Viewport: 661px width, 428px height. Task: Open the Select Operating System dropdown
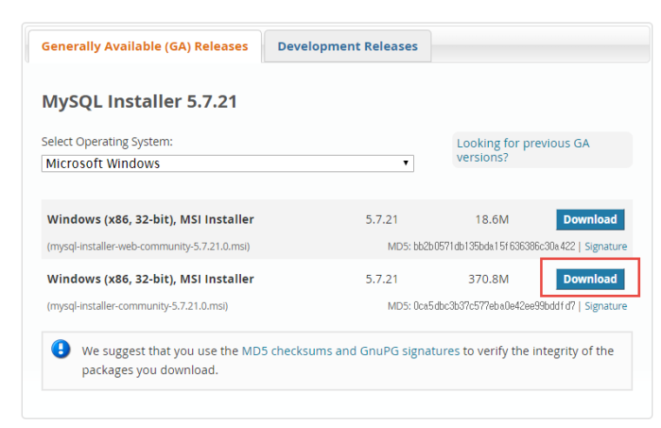[x=227, y=164]
